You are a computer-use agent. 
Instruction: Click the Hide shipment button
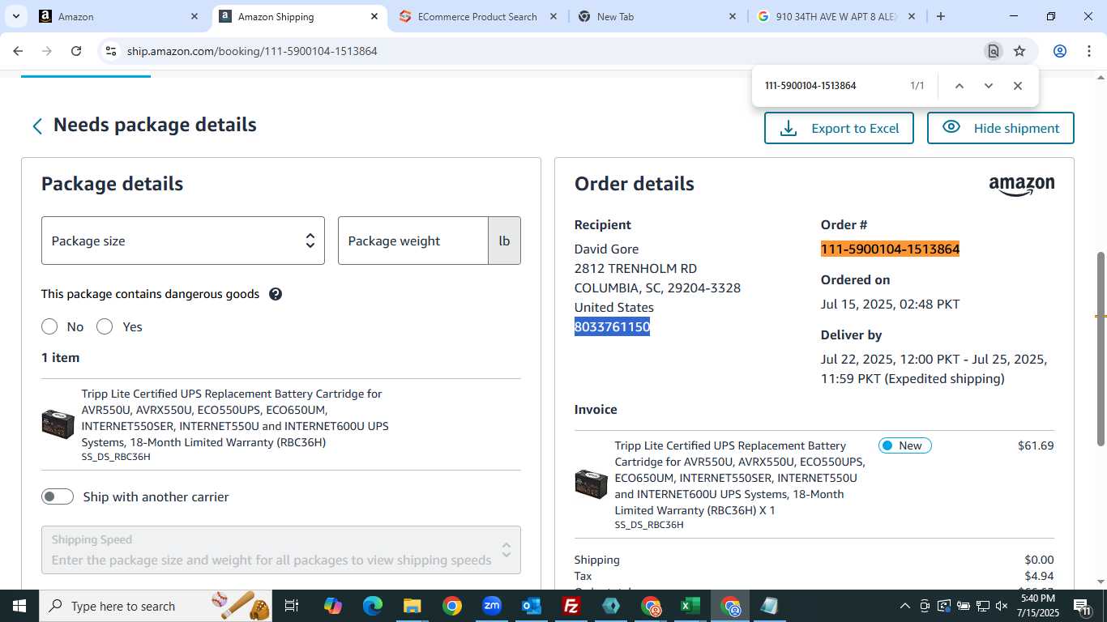pos(1001,128)
